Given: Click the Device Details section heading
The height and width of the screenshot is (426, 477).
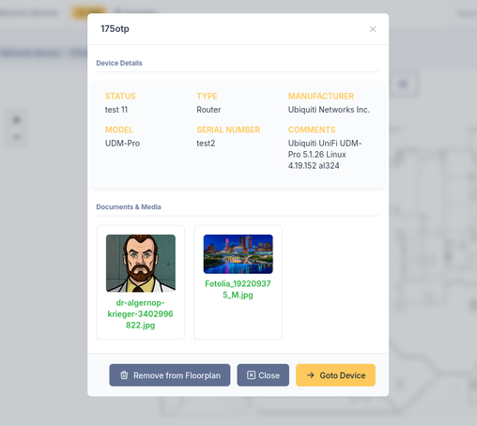Looking at the screenshot, I should click(119, 63).
